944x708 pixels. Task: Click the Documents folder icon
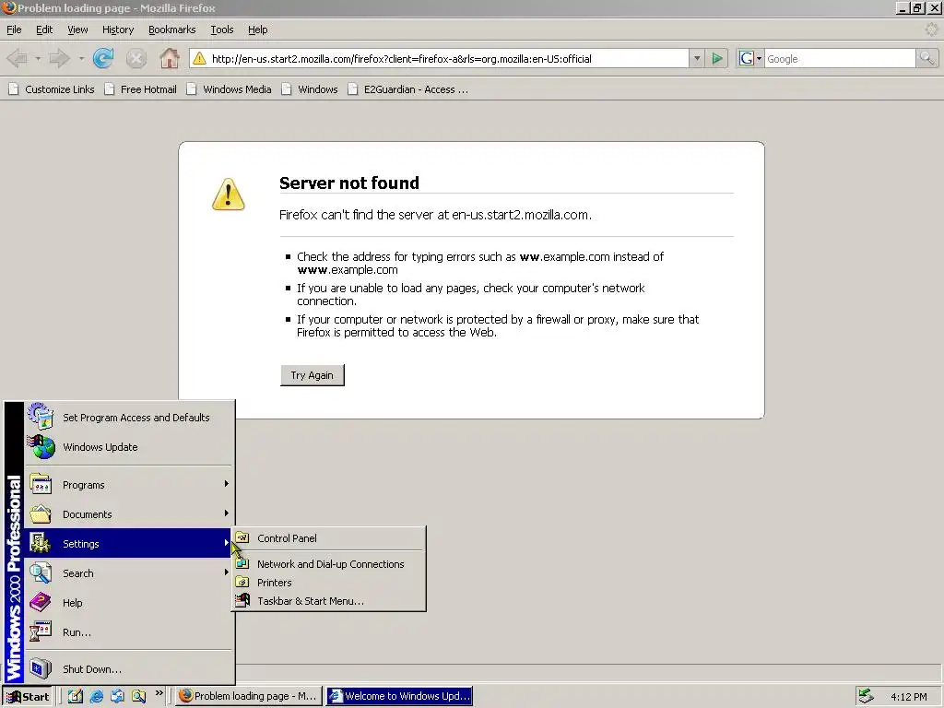click(x=41, y=514)
